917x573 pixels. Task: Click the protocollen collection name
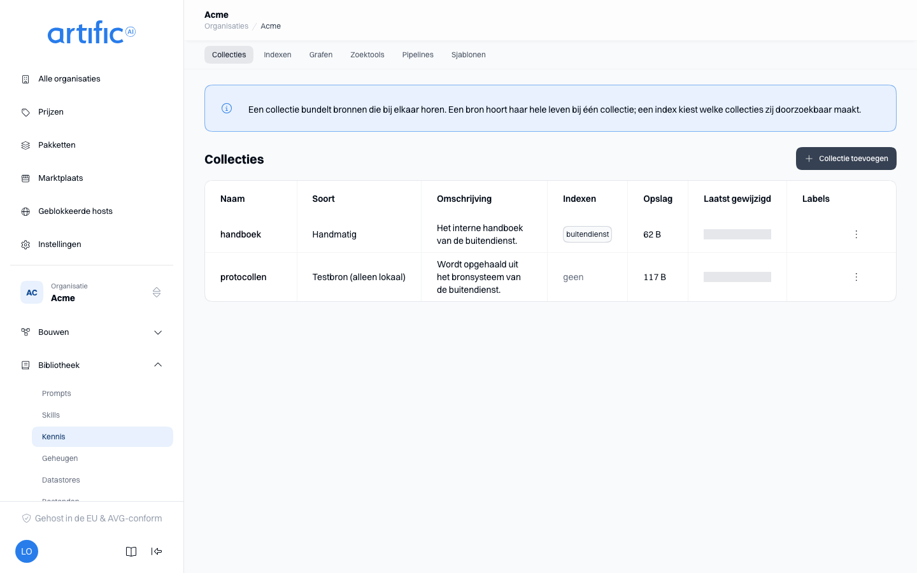pos(243,277)
